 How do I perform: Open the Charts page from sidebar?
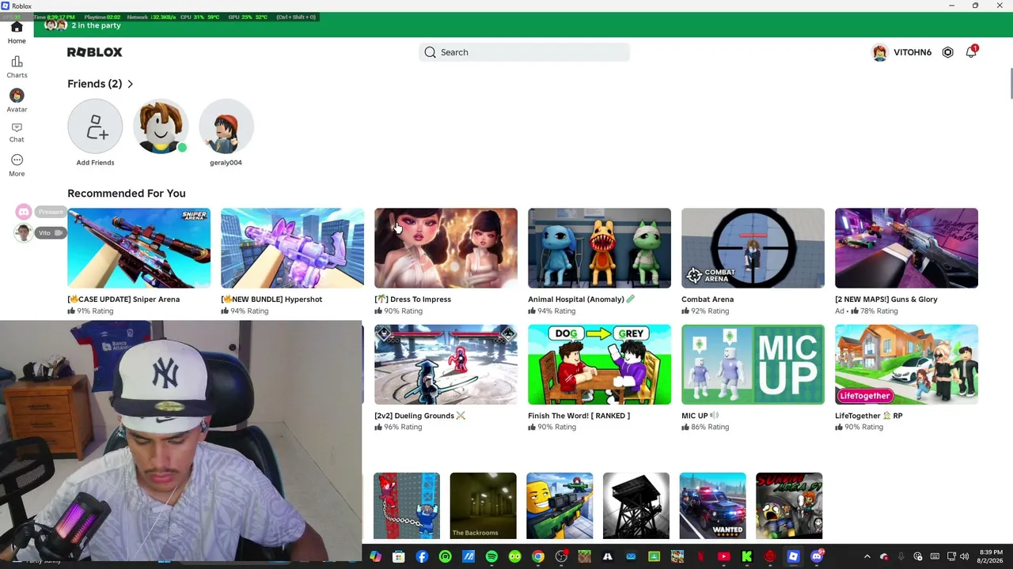[x=17, y=67]
